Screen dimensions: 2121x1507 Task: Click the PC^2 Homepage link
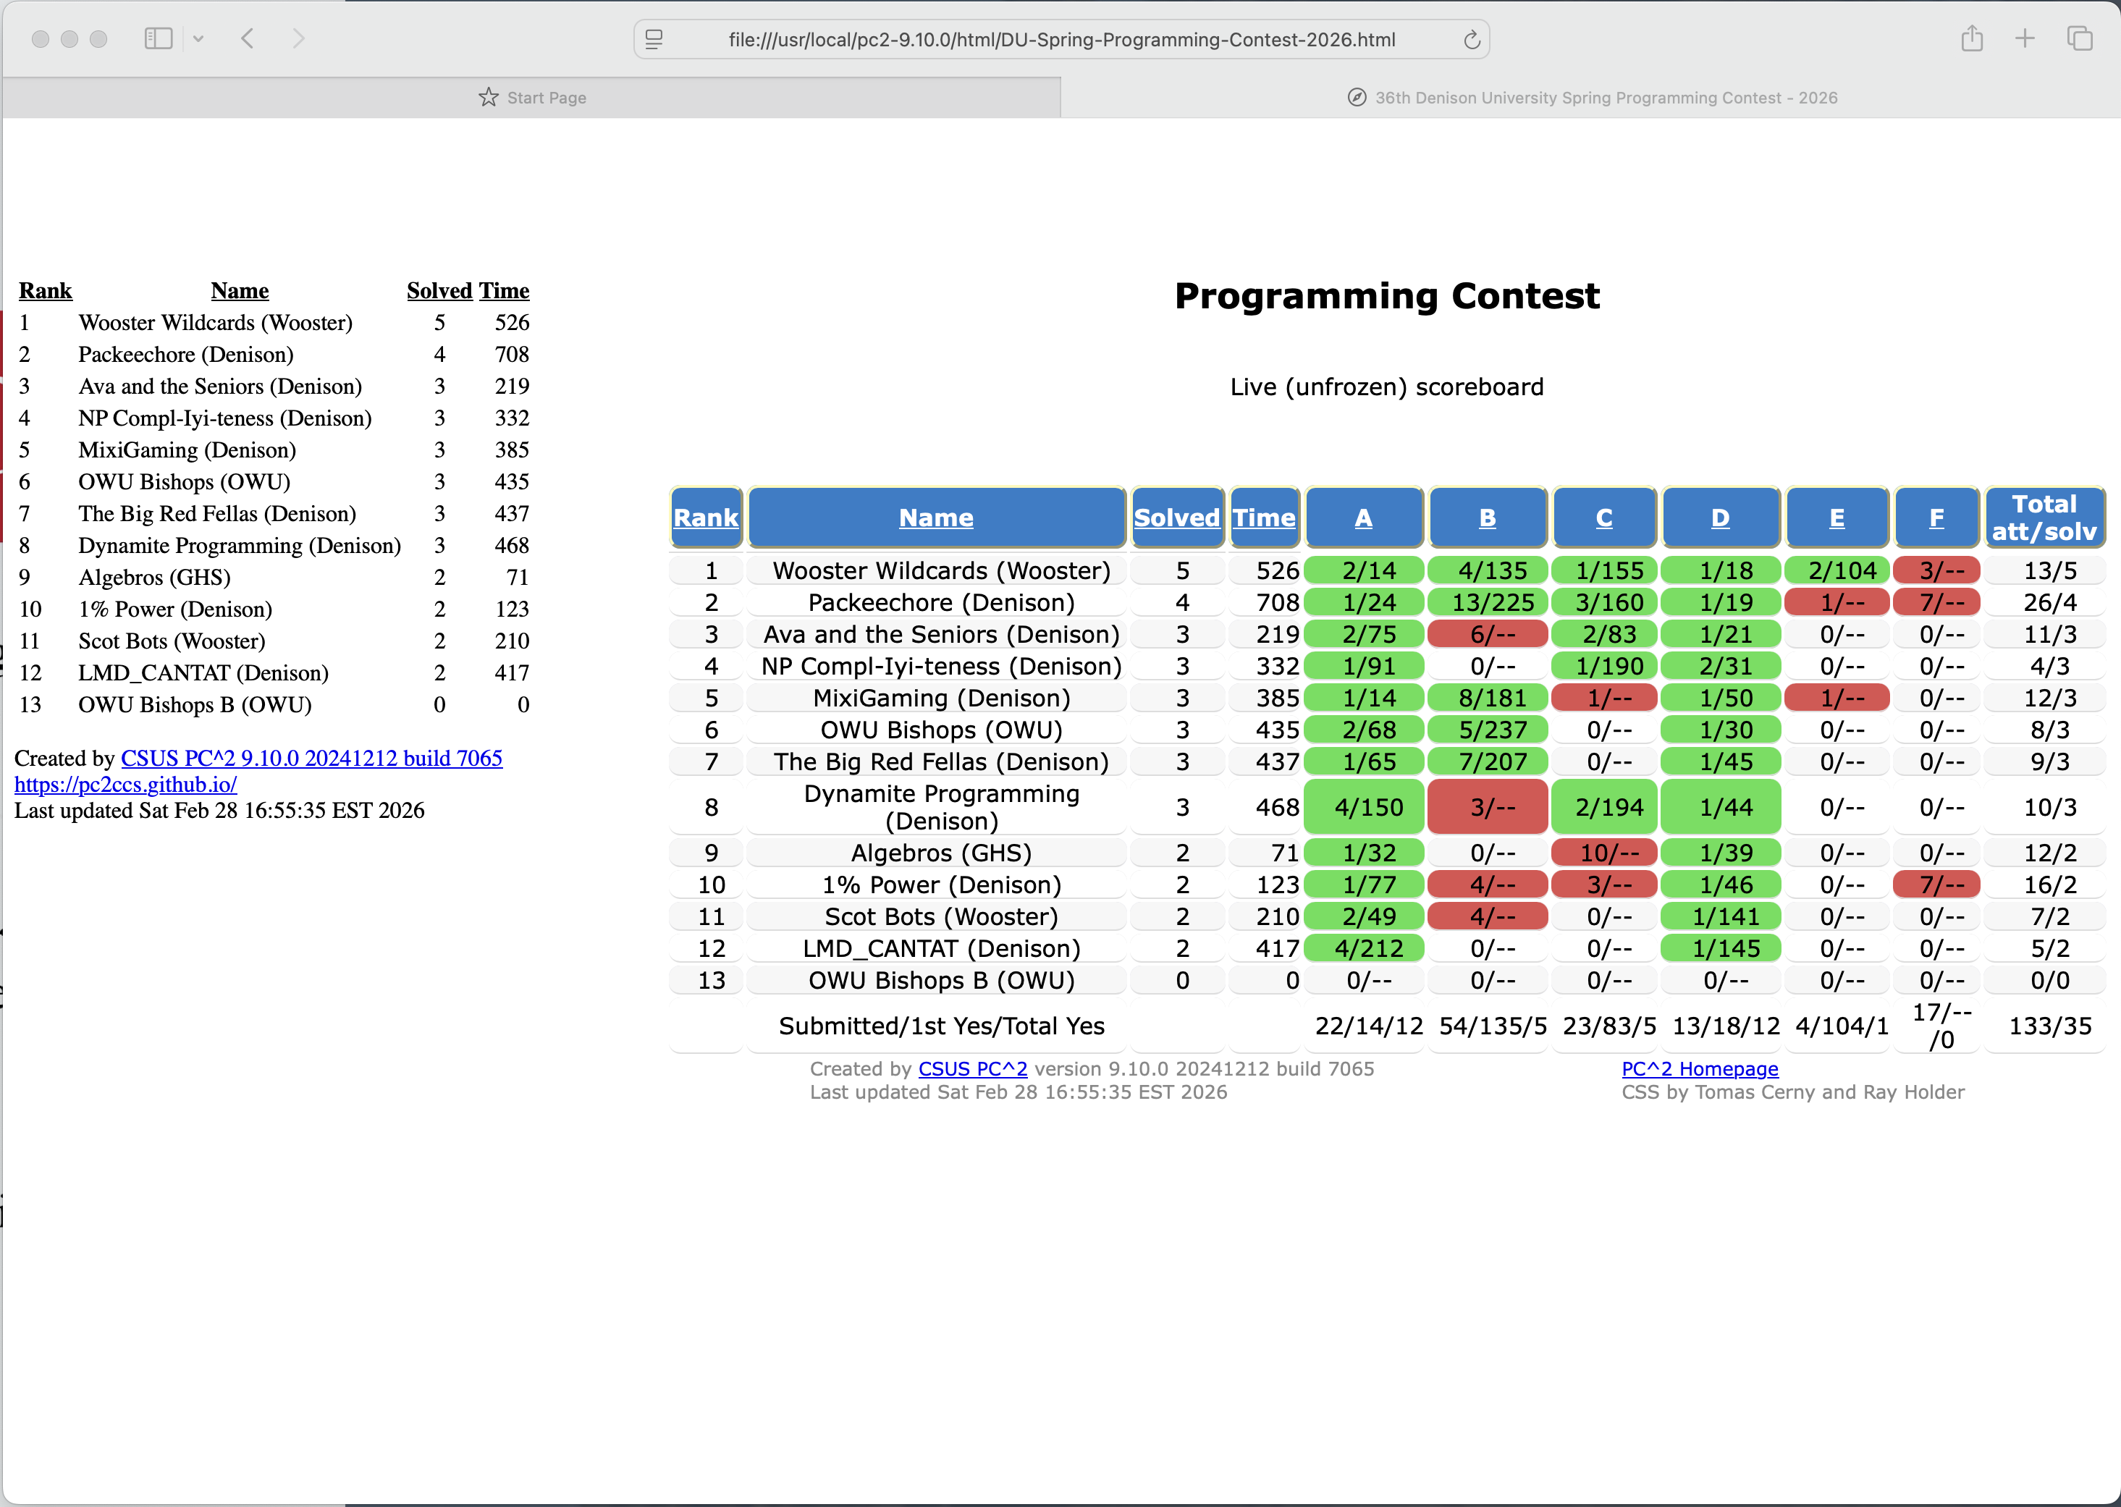point(1699,1069)
